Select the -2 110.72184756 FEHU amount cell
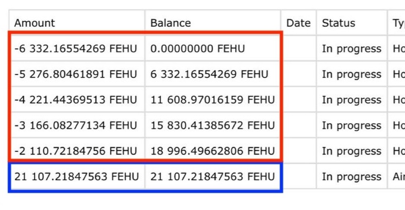Image resolution: width=405 pixels, height=210 pixels. pyautogui.click(x=77, y=151)
